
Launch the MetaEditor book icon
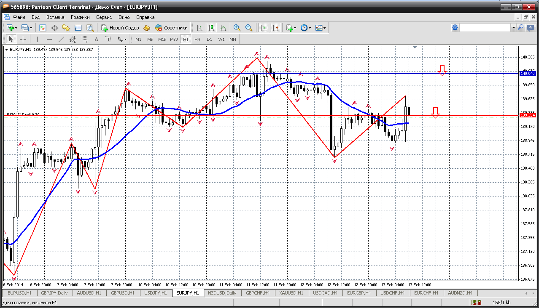click(147, 28)
